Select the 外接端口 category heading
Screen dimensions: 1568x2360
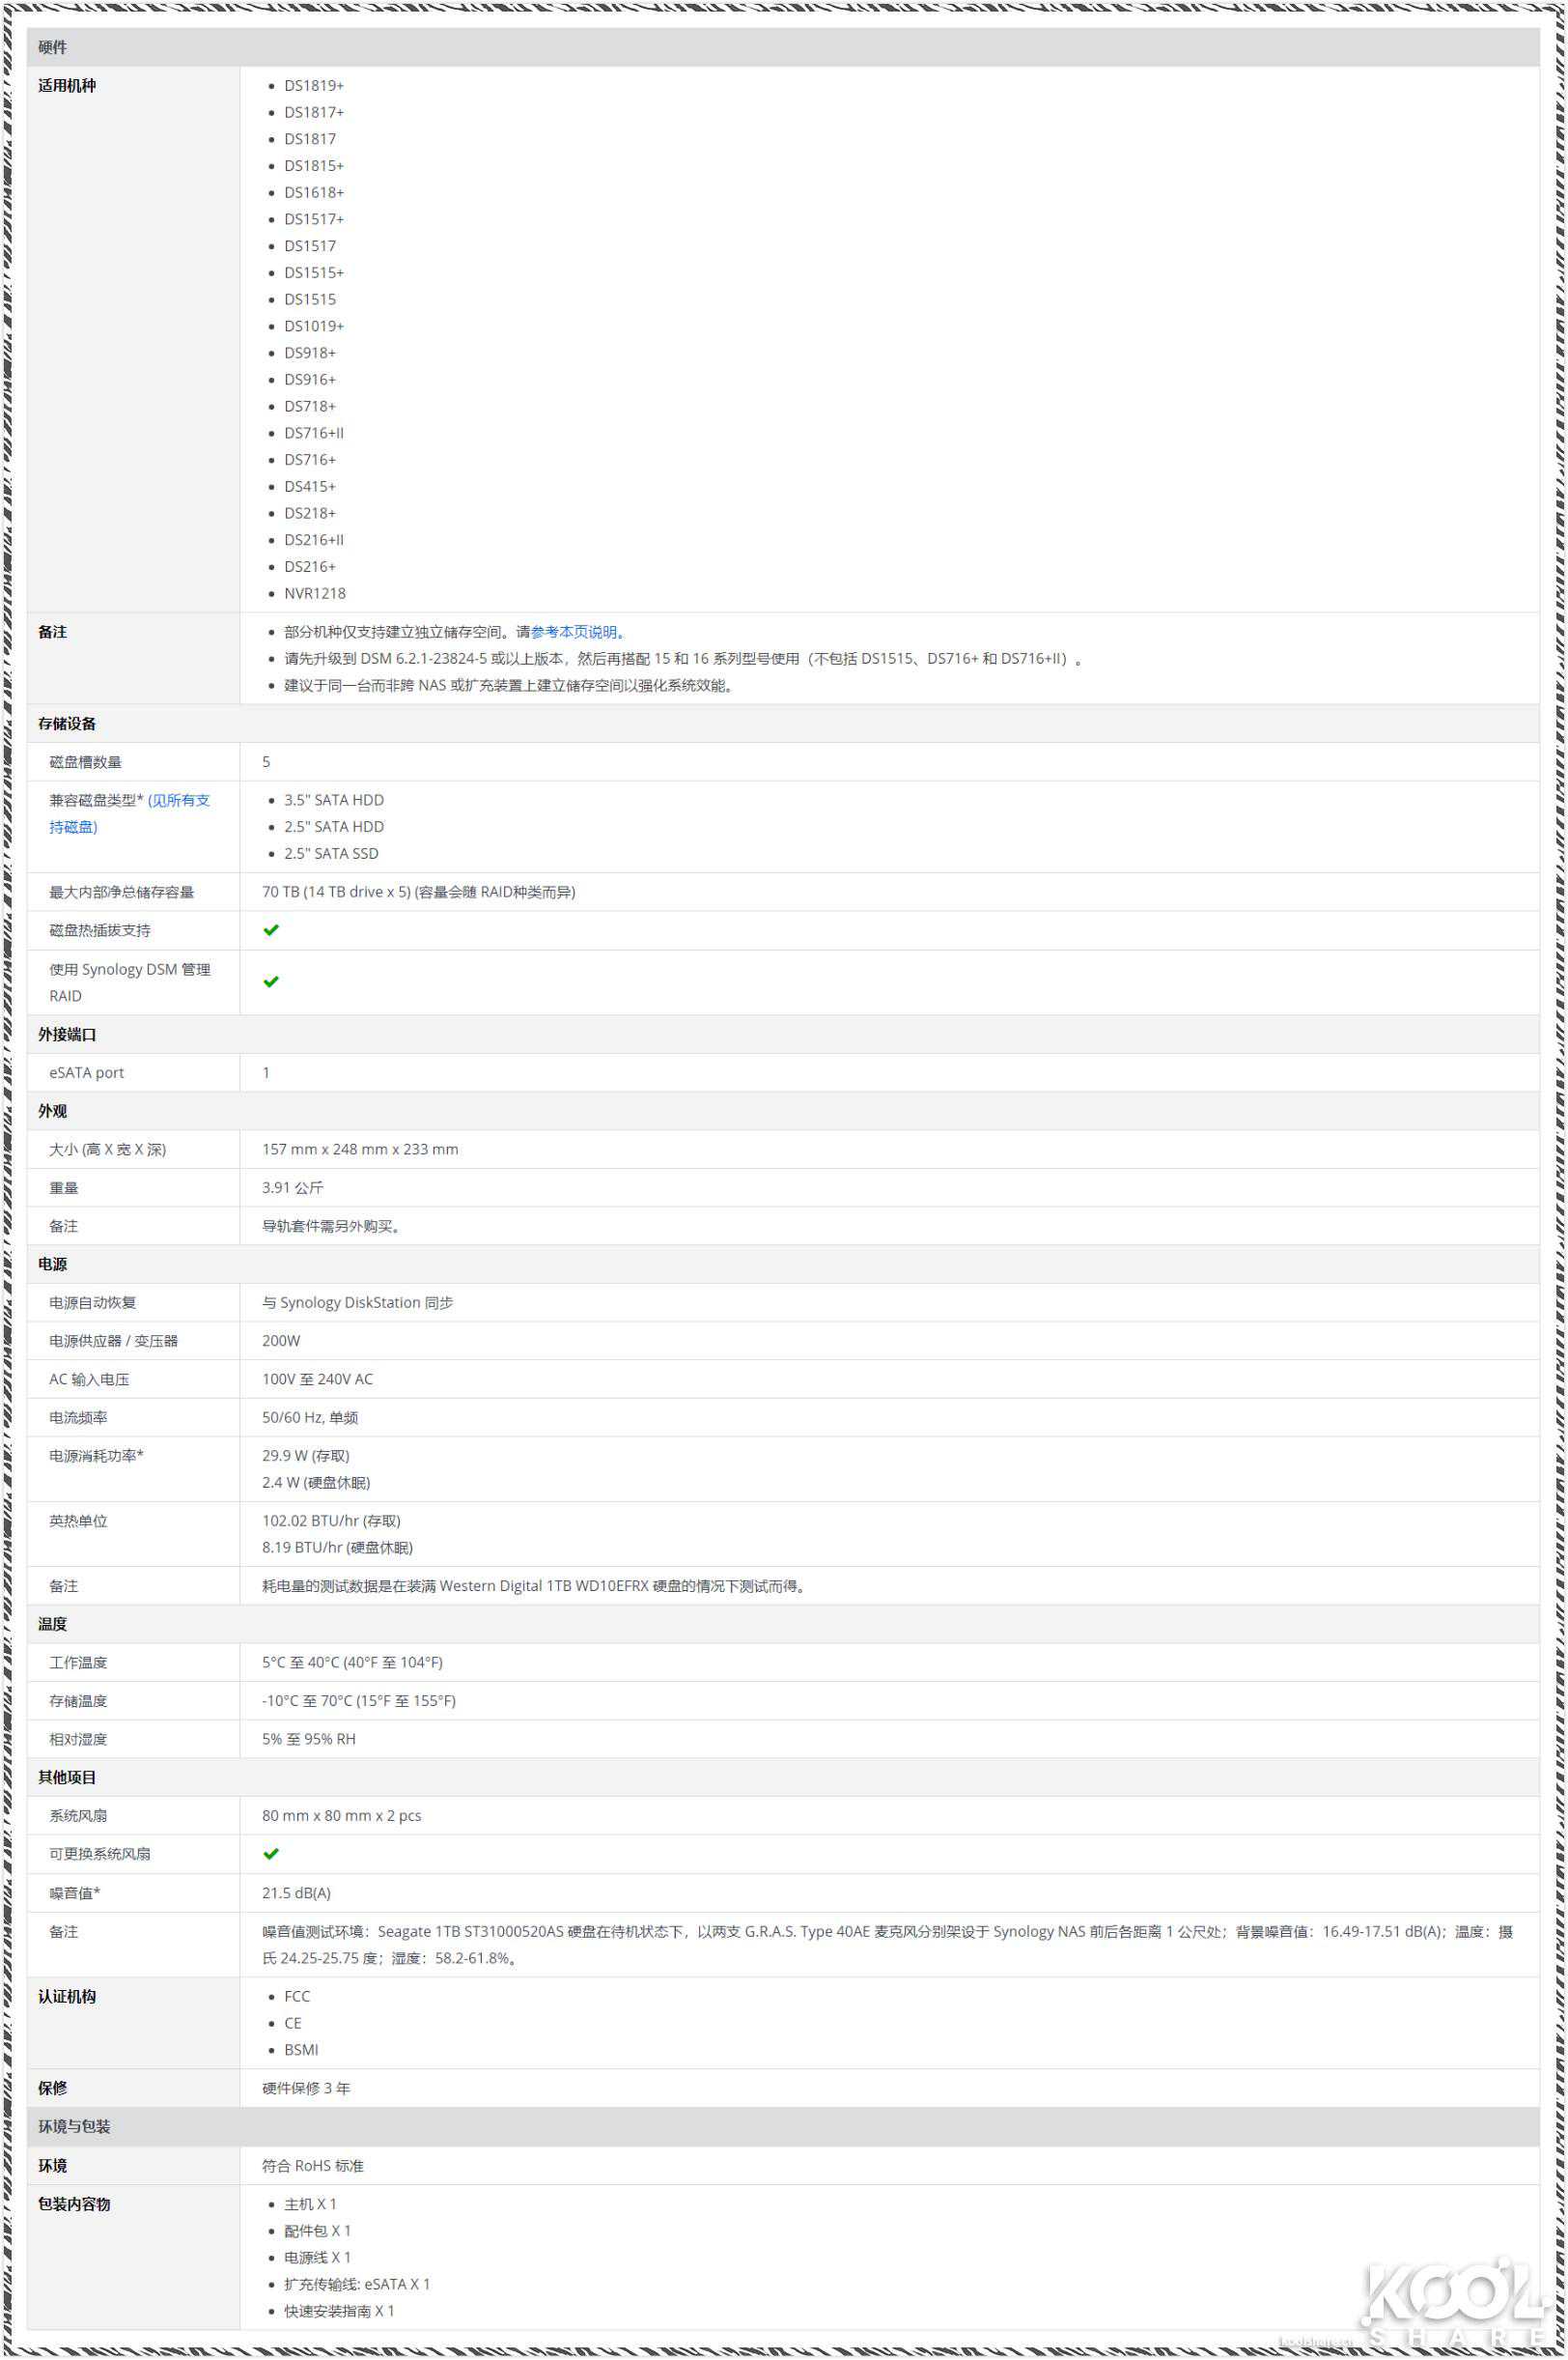(x=67, y=1035)
